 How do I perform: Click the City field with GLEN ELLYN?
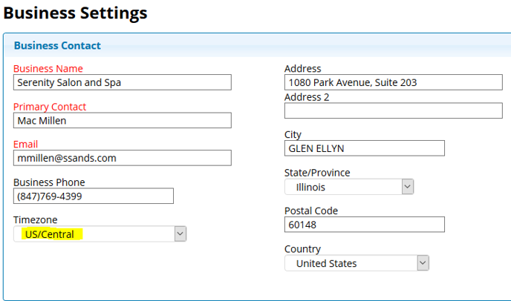click(x=365, y=148)
